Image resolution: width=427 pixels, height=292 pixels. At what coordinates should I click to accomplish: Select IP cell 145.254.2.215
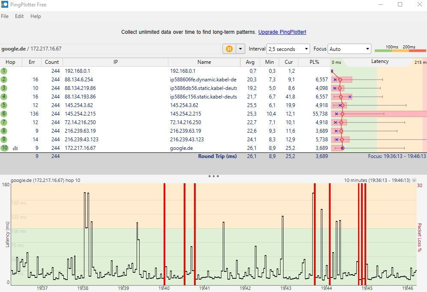[80, 114]
